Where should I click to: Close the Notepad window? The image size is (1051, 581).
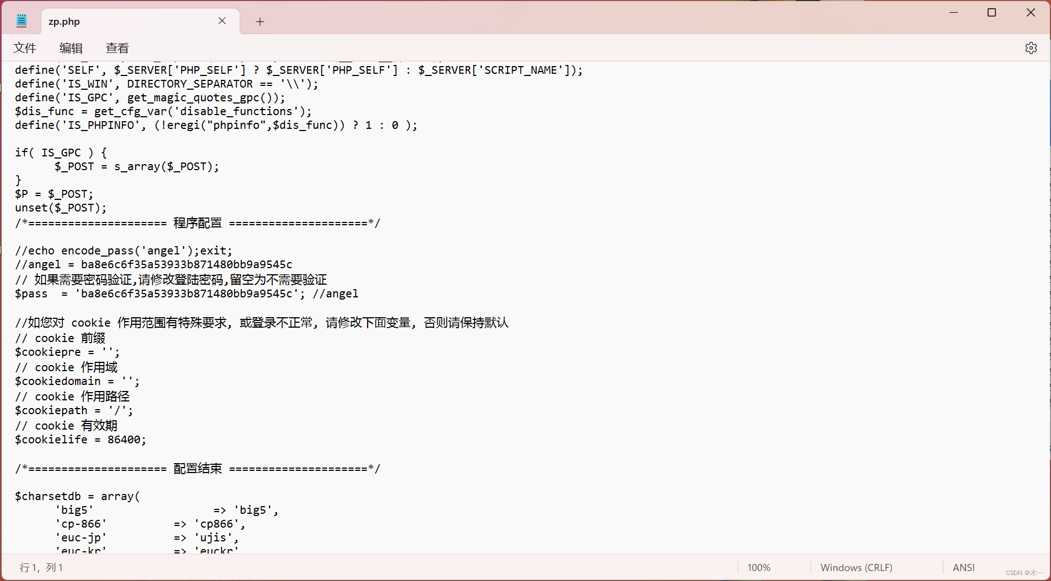1031,13
